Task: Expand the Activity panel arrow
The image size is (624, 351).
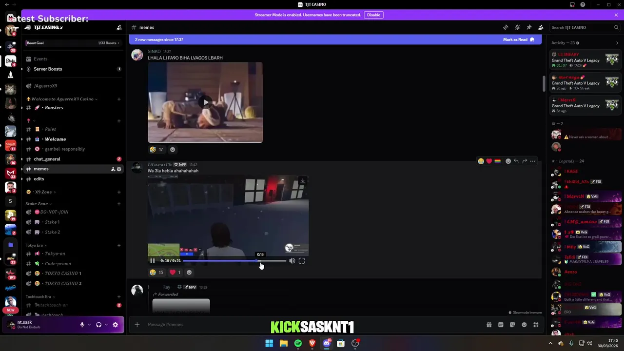Action: [617, 43]
